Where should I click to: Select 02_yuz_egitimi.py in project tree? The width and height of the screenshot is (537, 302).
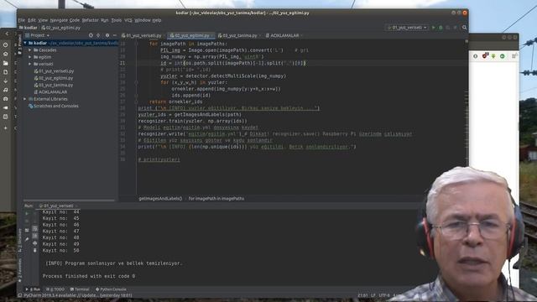54,78
